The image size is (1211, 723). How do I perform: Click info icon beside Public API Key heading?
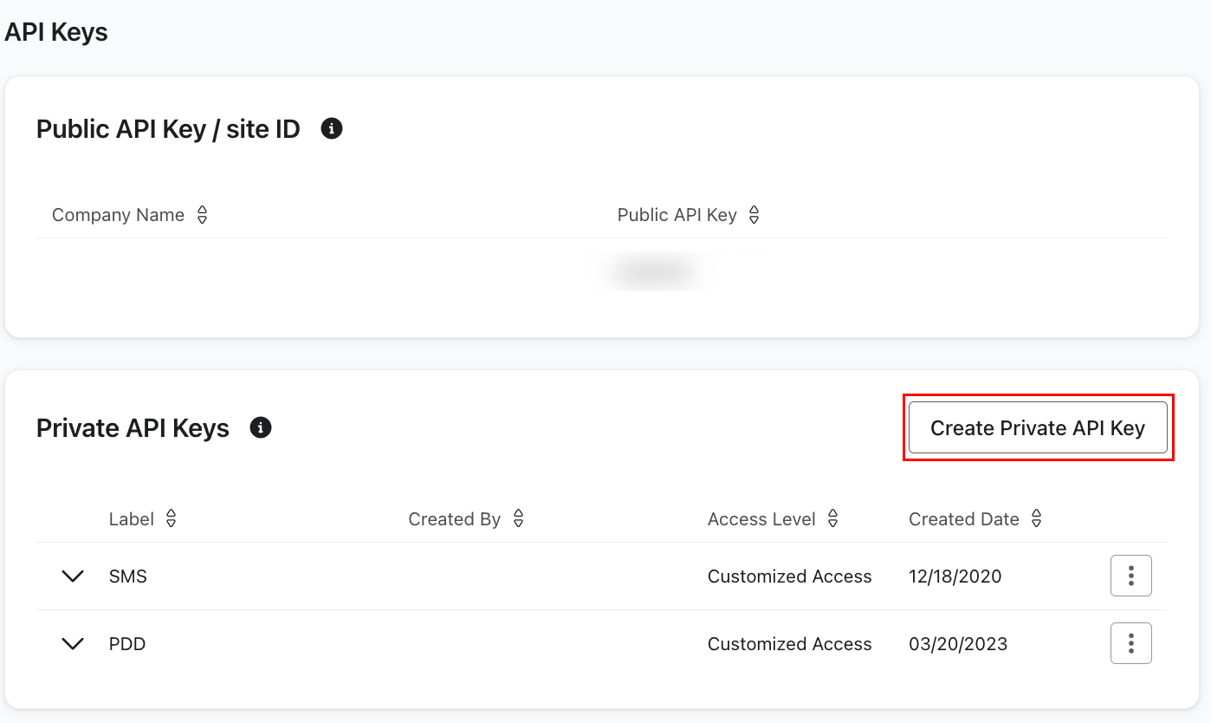point(332,129)
